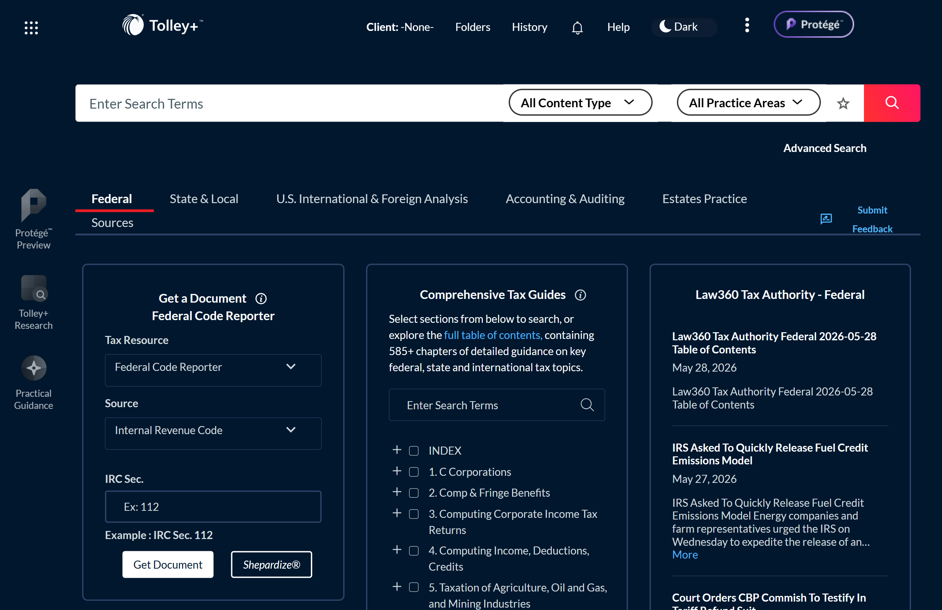
Task: Open All Content Type dropdown
Action: (580, 103)
